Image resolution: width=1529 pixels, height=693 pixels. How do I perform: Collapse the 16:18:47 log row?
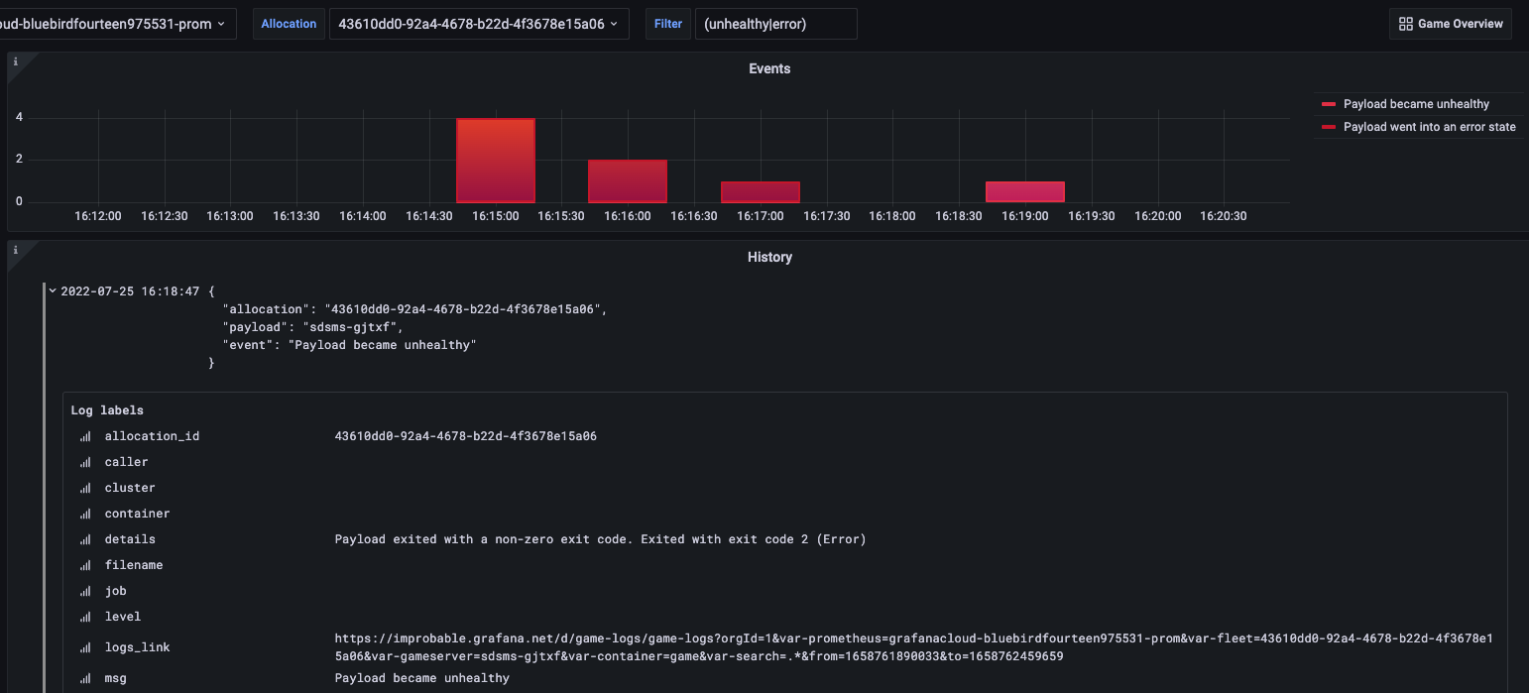pos(53,291)
